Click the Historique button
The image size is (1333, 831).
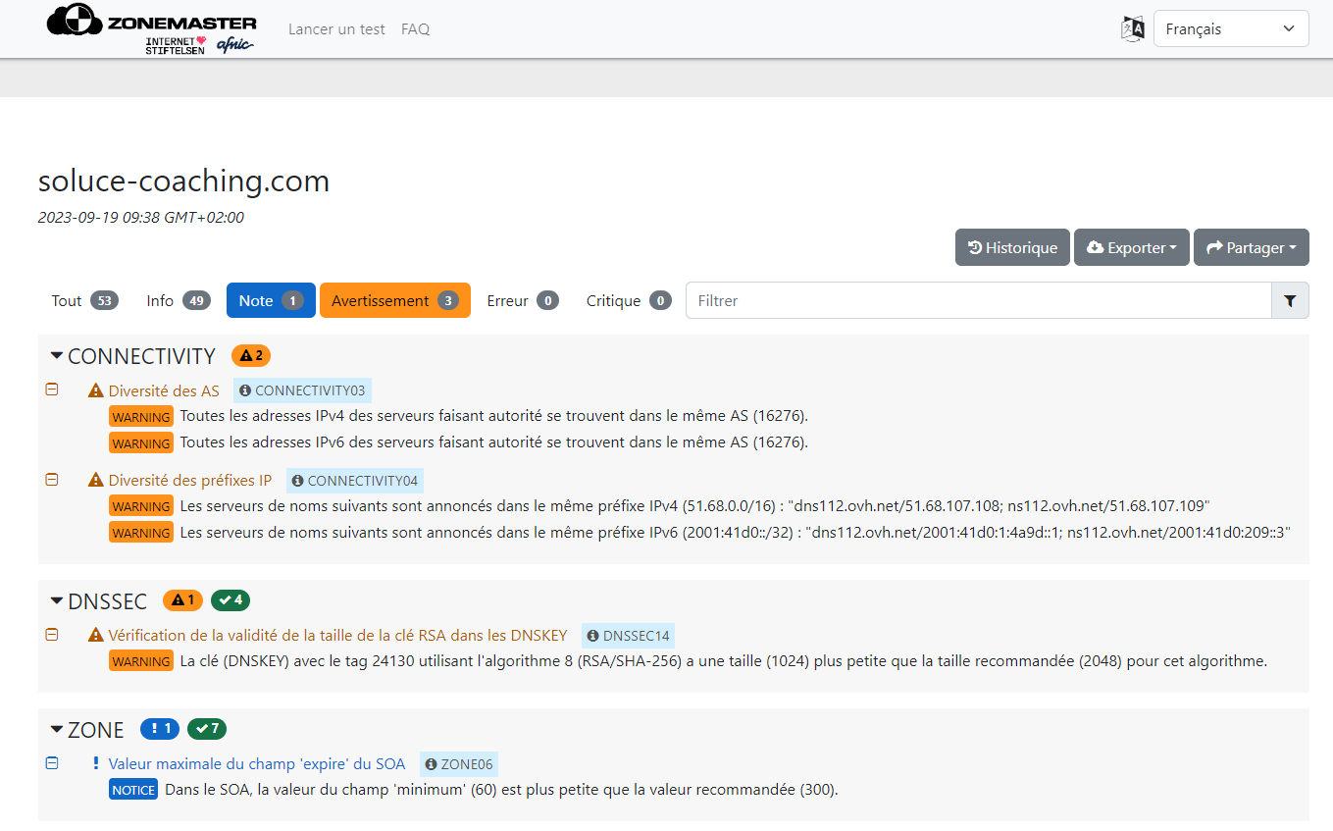1011,248
